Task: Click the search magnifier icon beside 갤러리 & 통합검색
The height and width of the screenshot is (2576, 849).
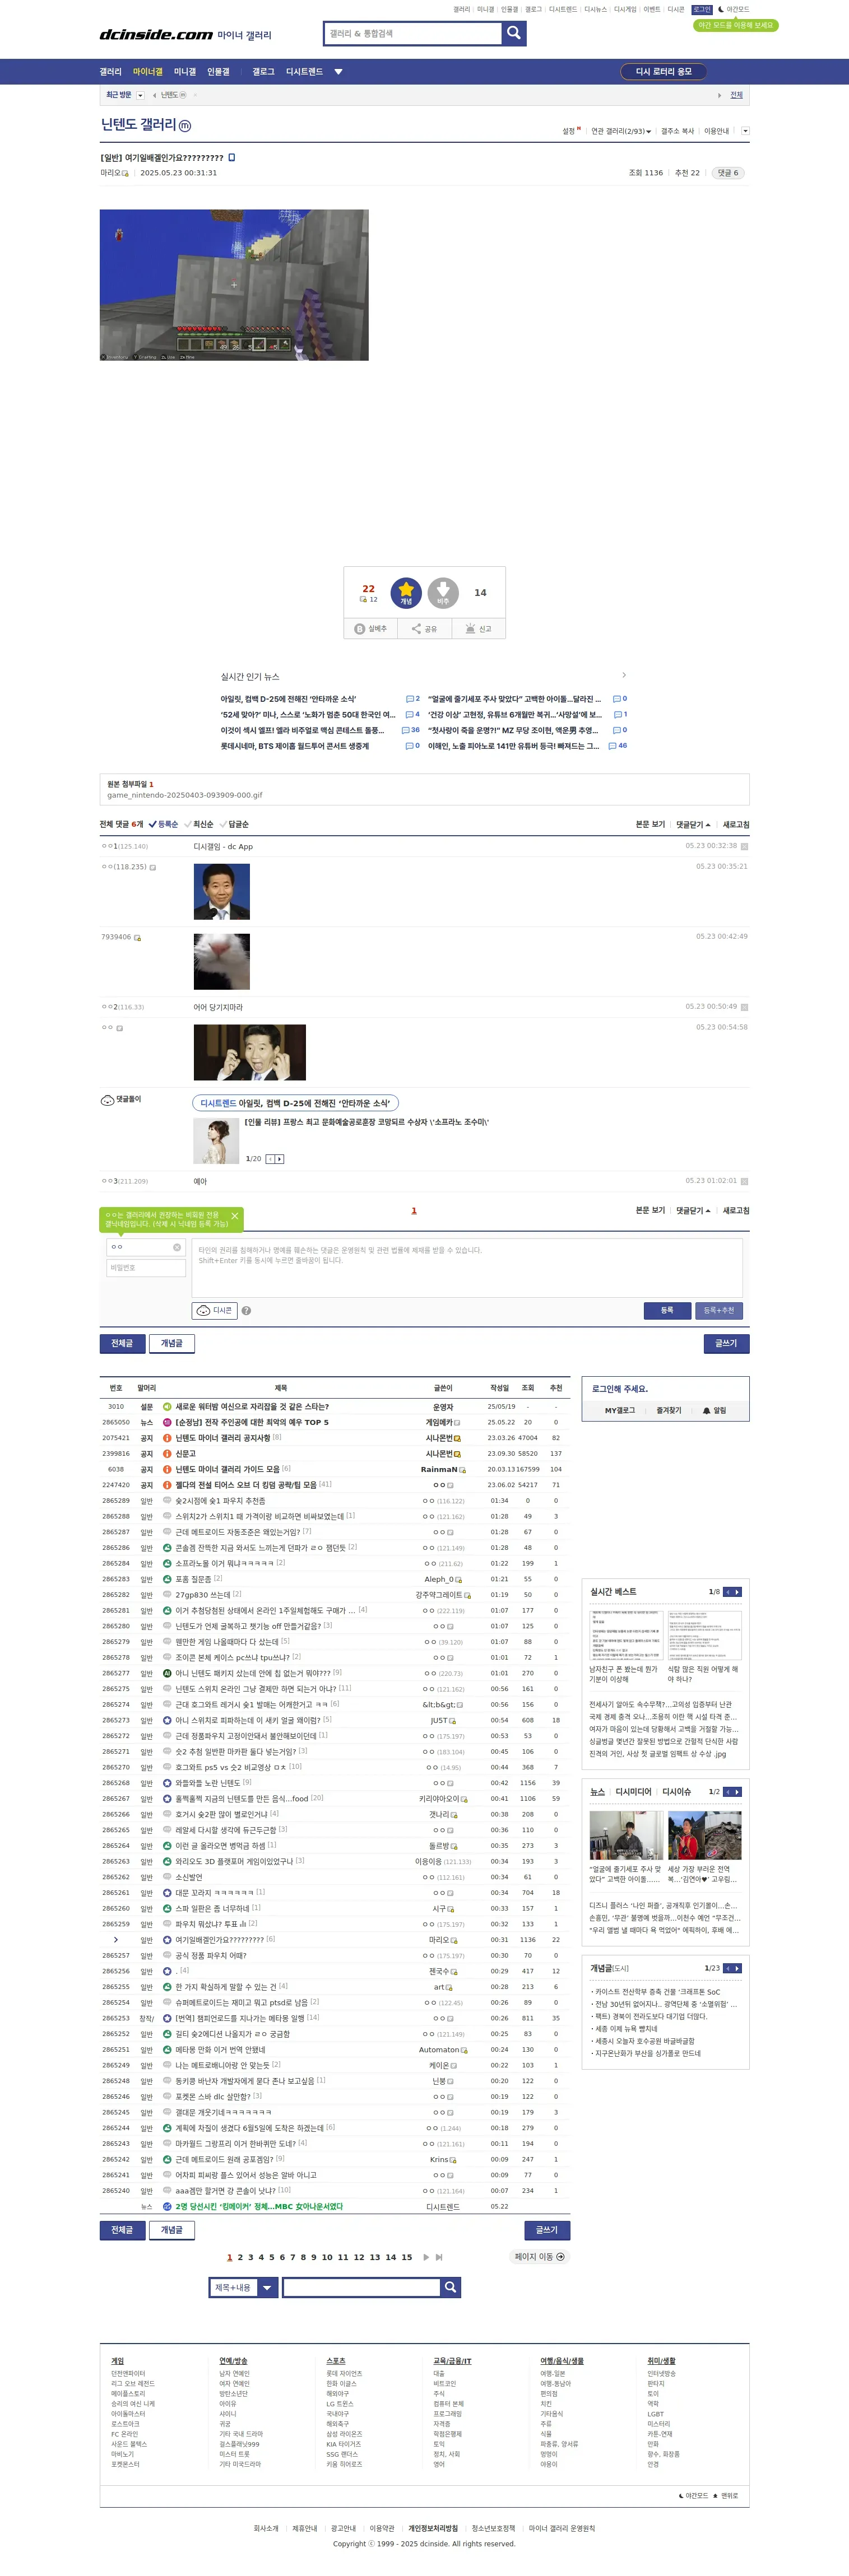Action: click(x=513, y=33)
